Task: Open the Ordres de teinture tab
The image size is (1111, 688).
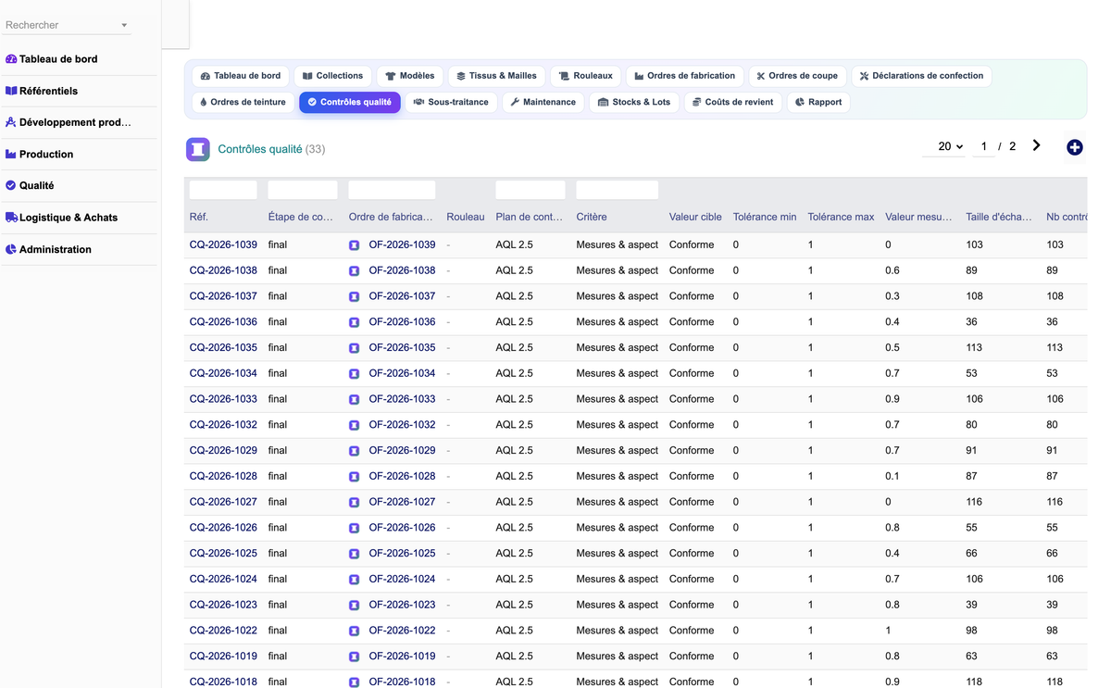Action: pos(243,102)
